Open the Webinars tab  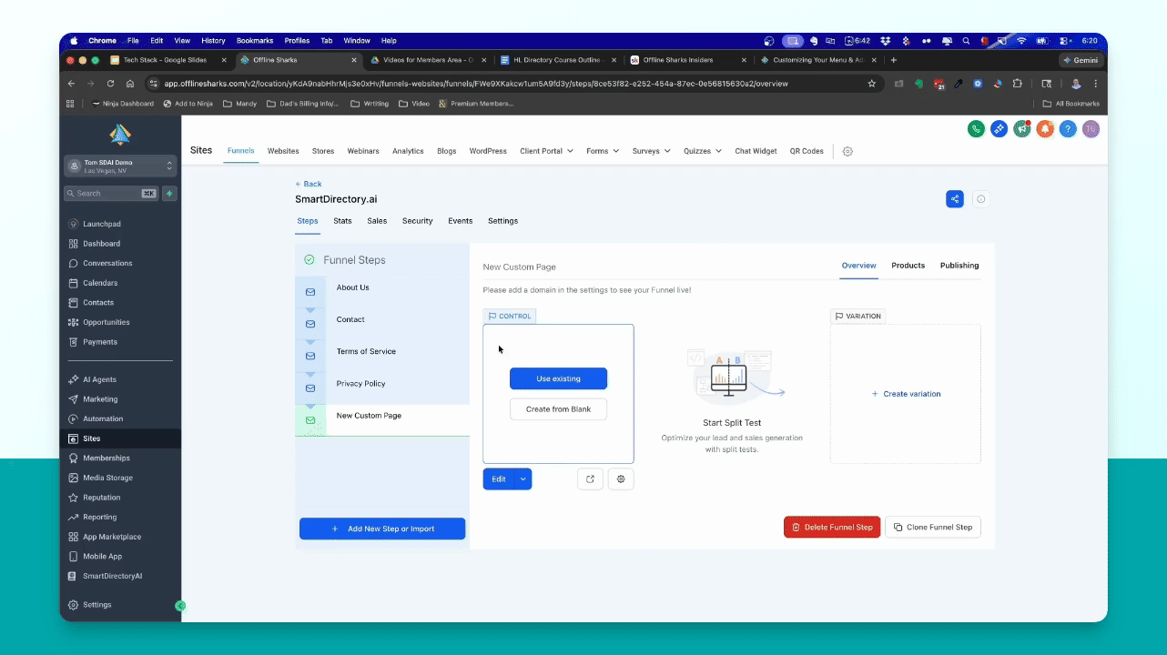coord(363,151)
